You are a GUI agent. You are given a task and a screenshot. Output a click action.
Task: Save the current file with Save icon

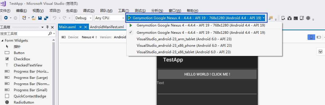(40, 18)
